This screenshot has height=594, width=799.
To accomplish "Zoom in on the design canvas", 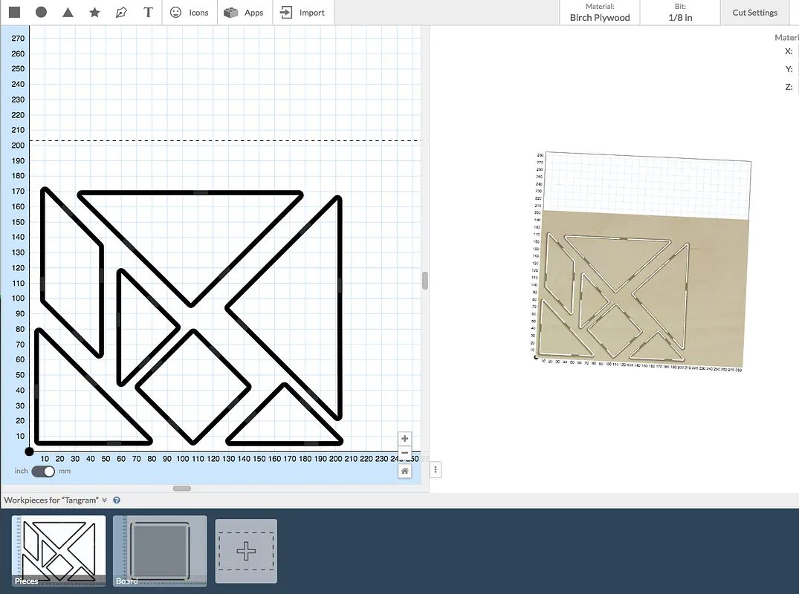I will (404, 439).
